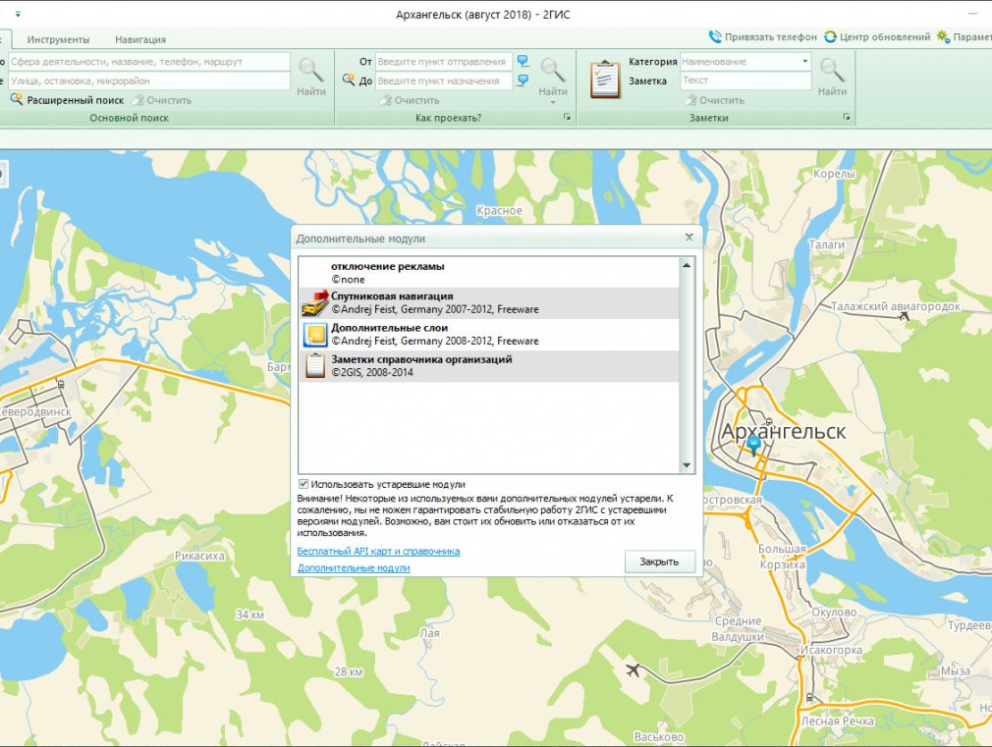Pick departure point on map with От pin icon

tap(523, 62)
